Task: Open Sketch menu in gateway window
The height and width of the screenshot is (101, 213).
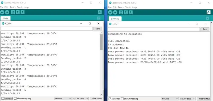Action: click(121, 7)
